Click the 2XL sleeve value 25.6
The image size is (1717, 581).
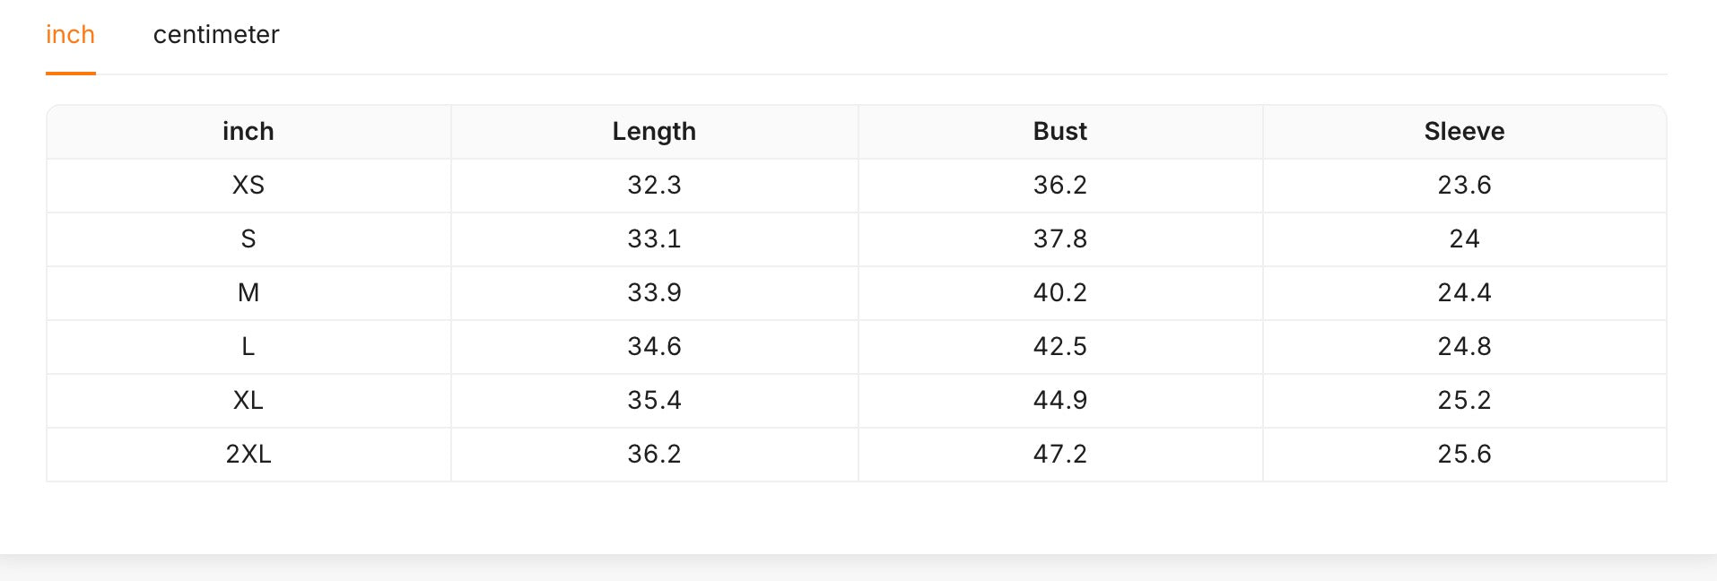point(1464,455)
